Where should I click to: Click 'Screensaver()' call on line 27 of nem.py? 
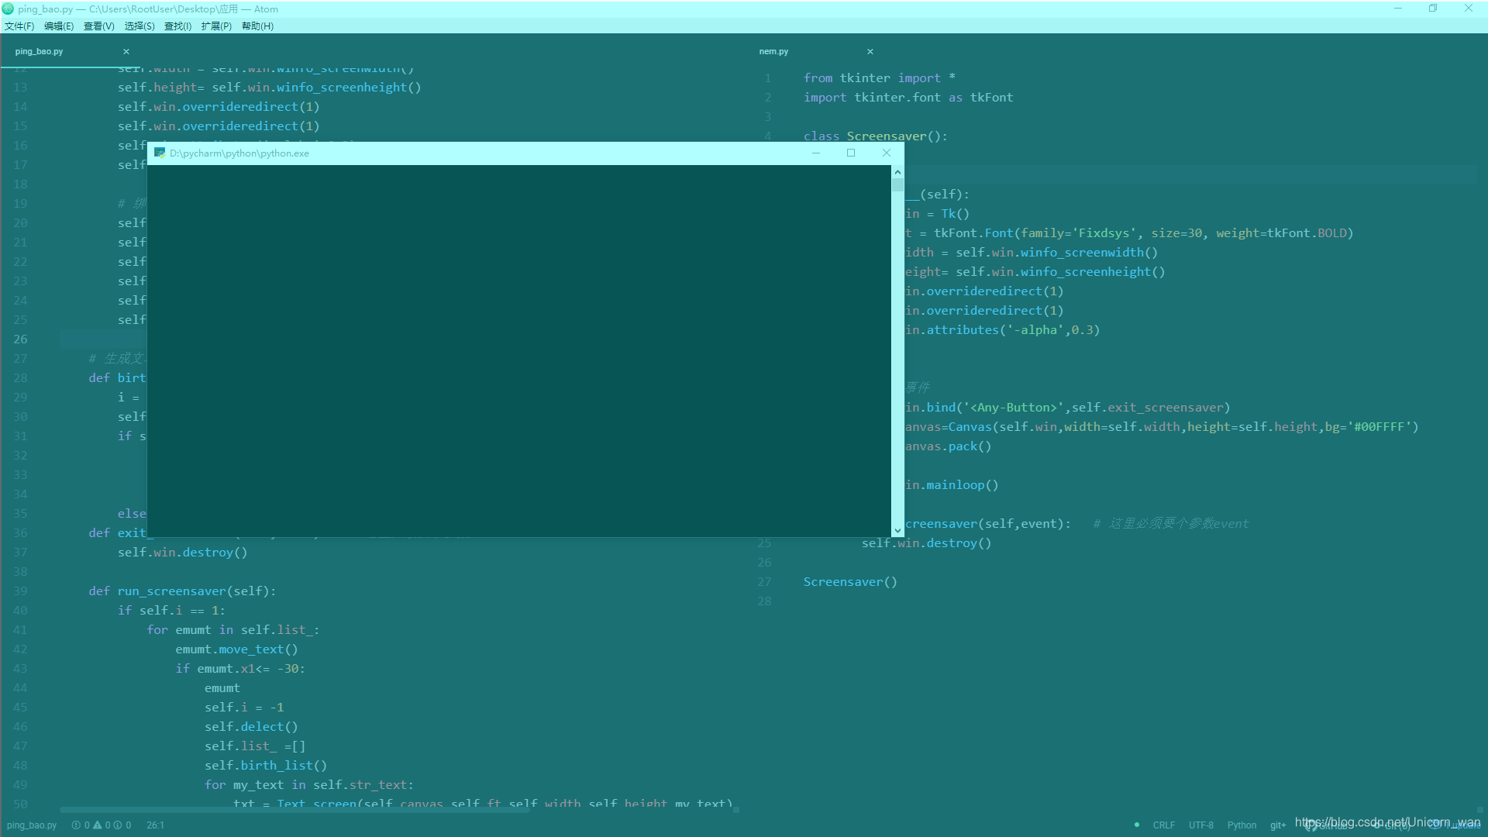(x=850, y=582)
